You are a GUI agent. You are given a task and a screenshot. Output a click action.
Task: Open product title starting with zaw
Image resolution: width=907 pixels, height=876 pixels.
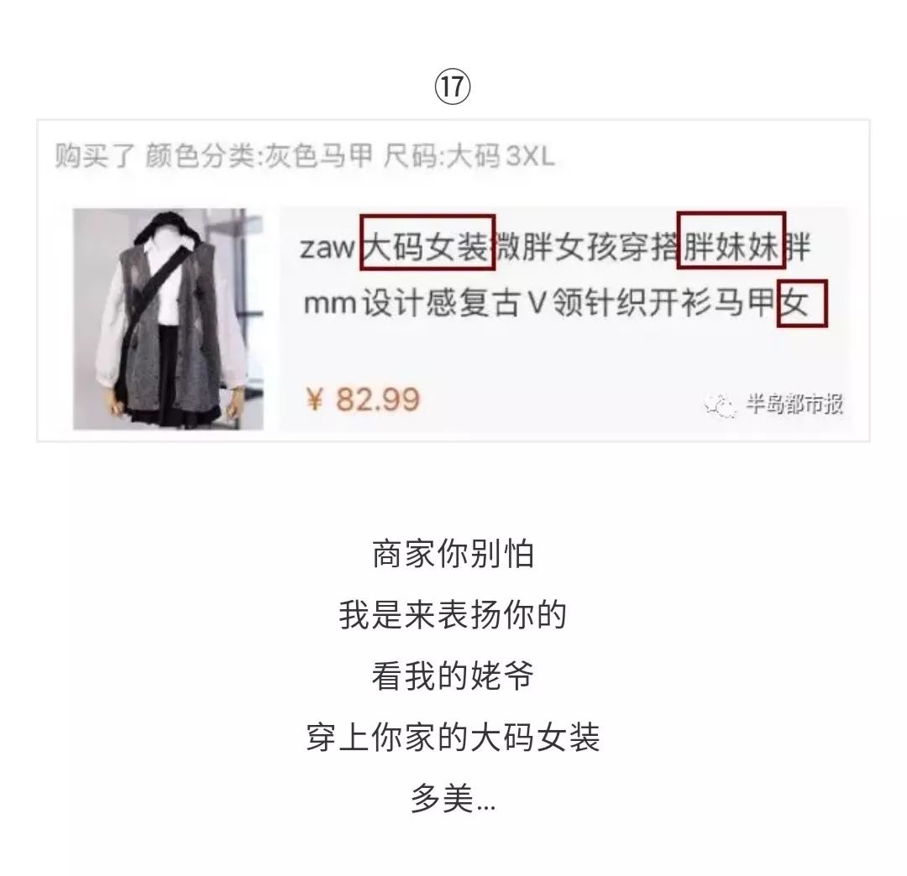point(555,274)
